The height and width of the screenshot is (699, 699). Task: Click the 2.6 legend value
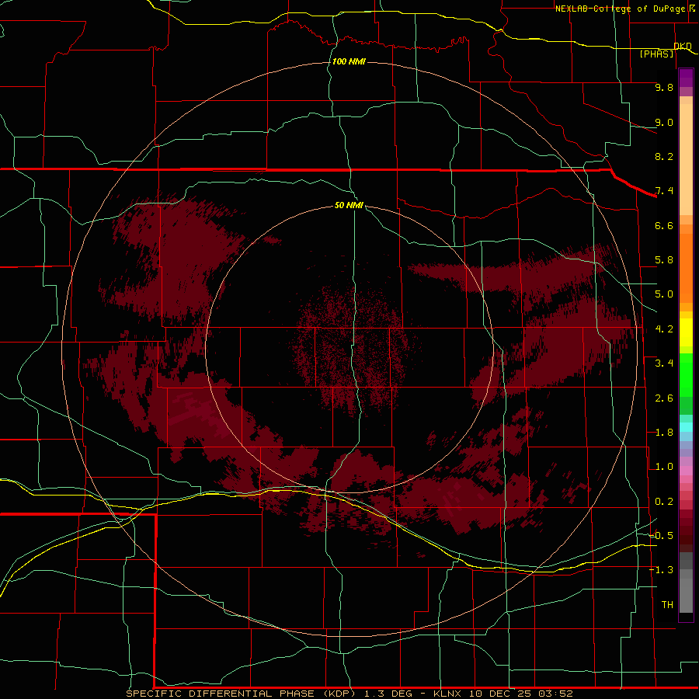(664, 398)
